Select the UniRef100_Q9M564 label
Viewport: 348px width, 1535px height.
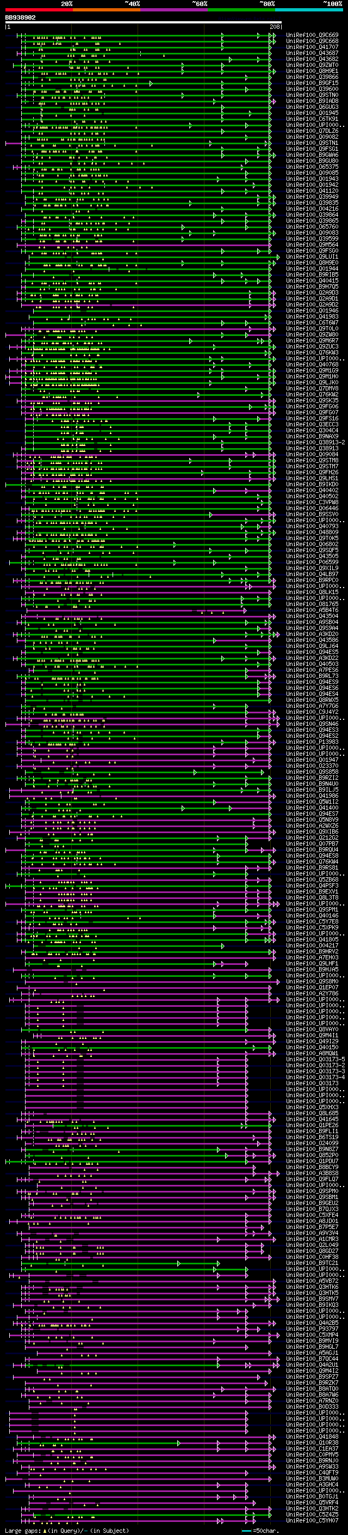pyautogui.click(x=312, y=245)
